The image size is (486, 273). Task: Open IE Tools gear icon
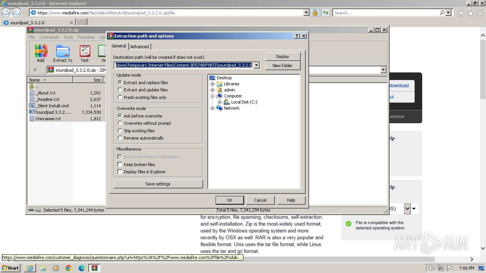[480, 13]
